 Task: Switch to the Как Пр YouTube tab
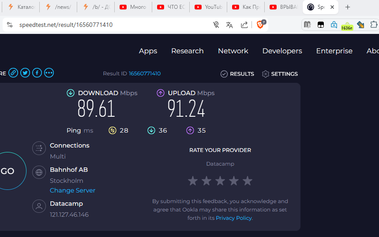[x=246, y=7]
